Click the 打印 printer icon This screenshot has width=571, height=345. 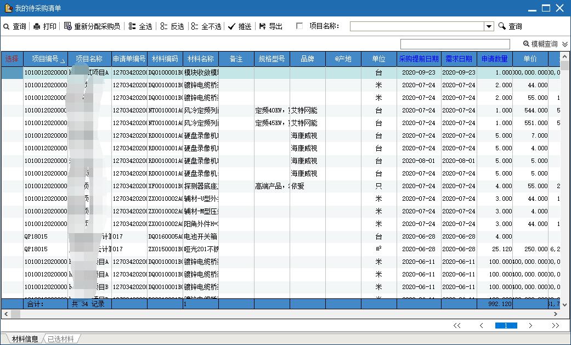pos(37,26)
